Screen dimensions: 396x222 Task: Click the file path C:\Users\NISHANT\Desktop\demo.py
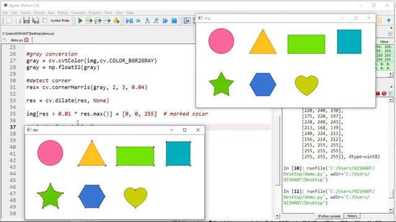pyautogui.click(x=28, y=33)
